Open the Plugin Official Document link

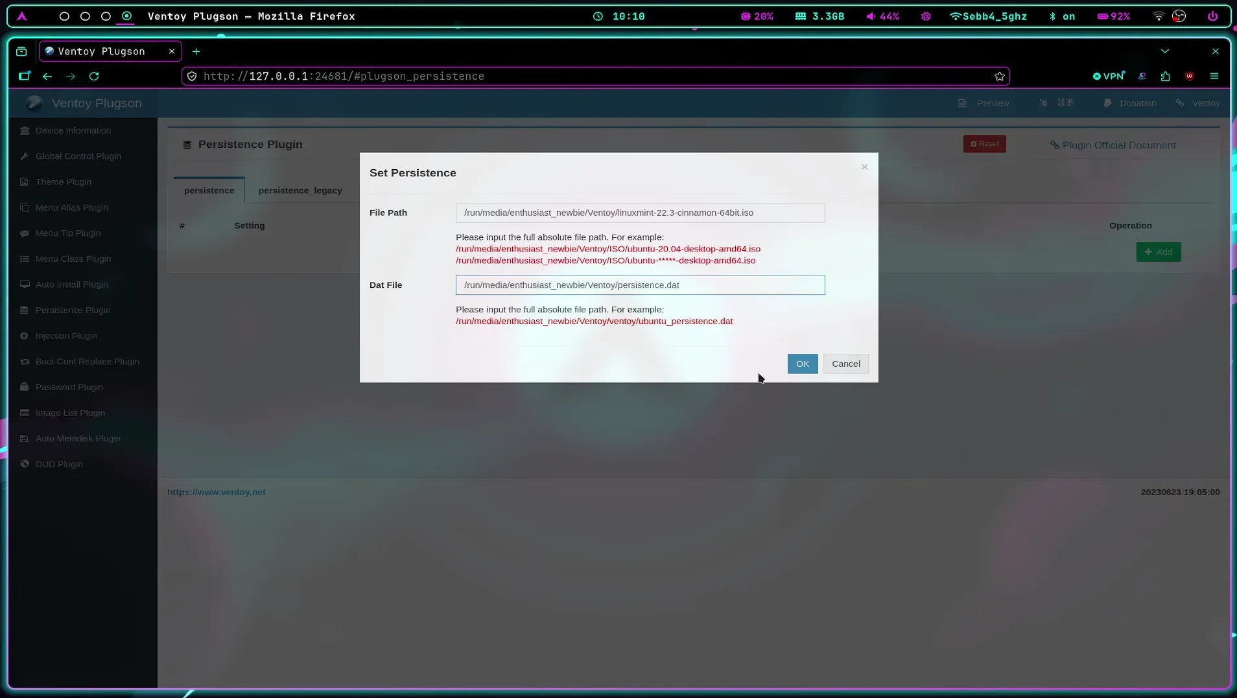point(1113,145)
